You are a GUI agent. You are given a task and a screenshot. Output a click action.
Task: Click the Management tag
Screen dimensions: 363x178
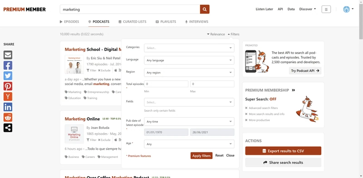coord(108,157)
